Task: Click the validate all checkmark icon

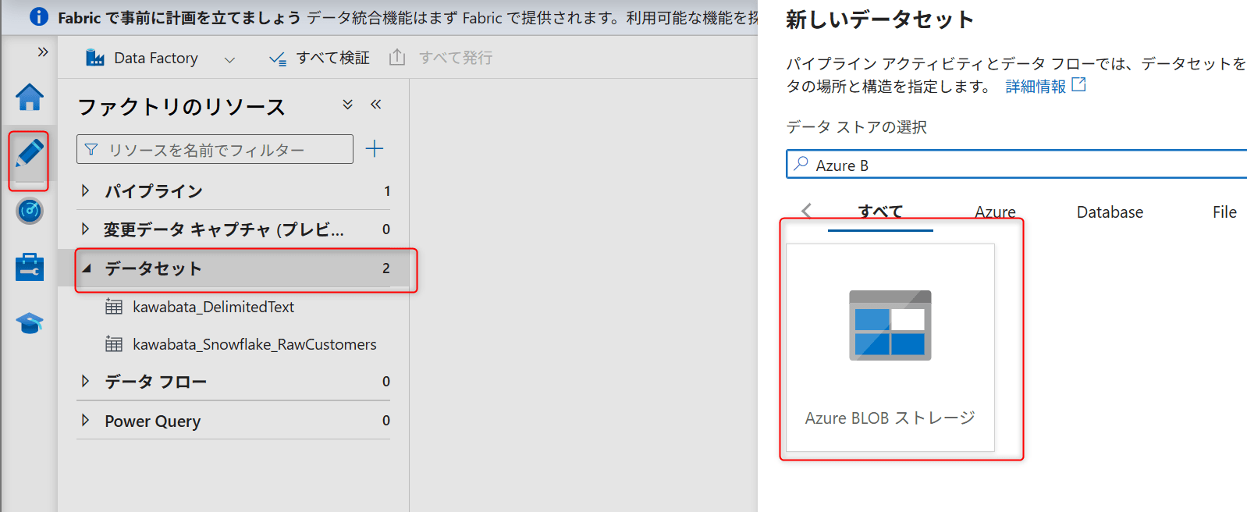Action: [x=278, y=59]
